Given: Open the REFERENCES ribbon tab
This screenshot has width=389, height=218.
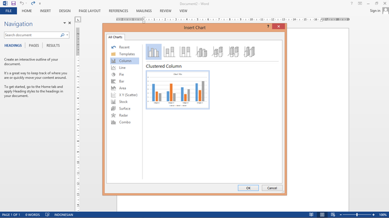Looking at the screenshot, I should click(x=119, y=11).
